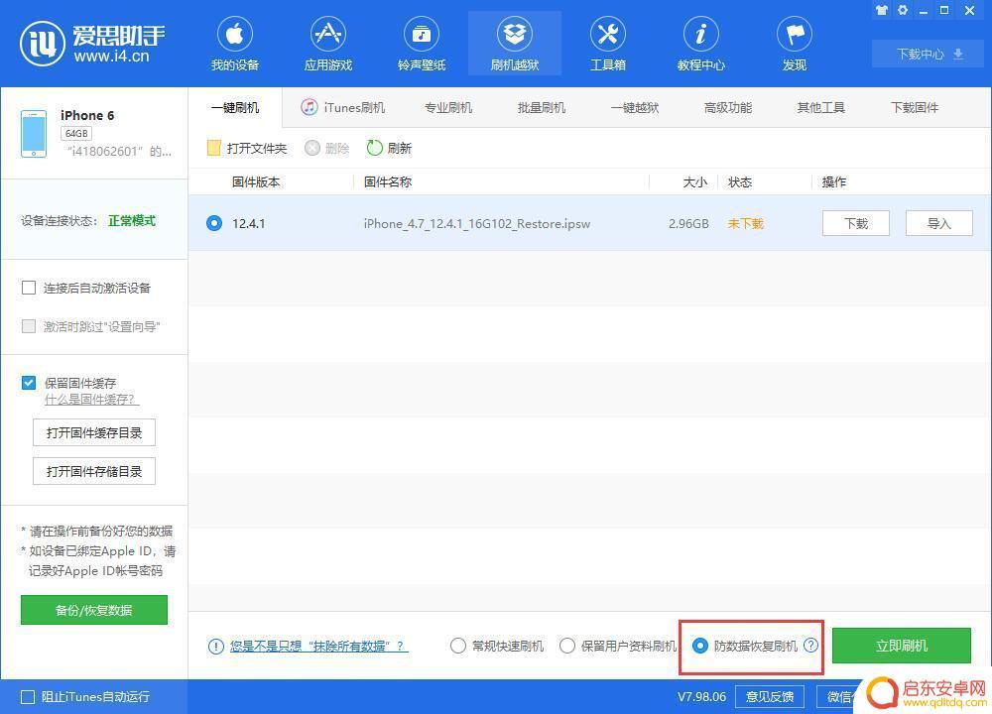This screenshot has height=714, width=992.
Task: Click 刷新 refresh icon
Action: point(375,148)
